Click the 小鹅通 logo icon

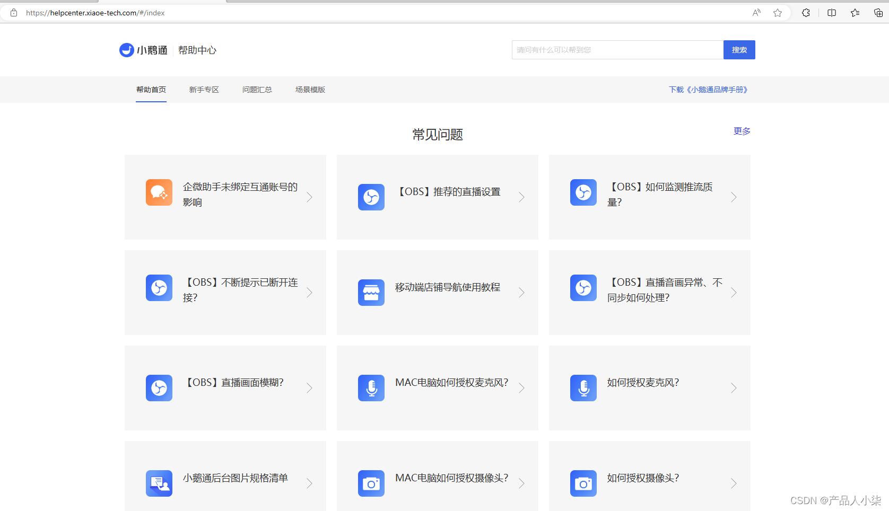(127, 50)
